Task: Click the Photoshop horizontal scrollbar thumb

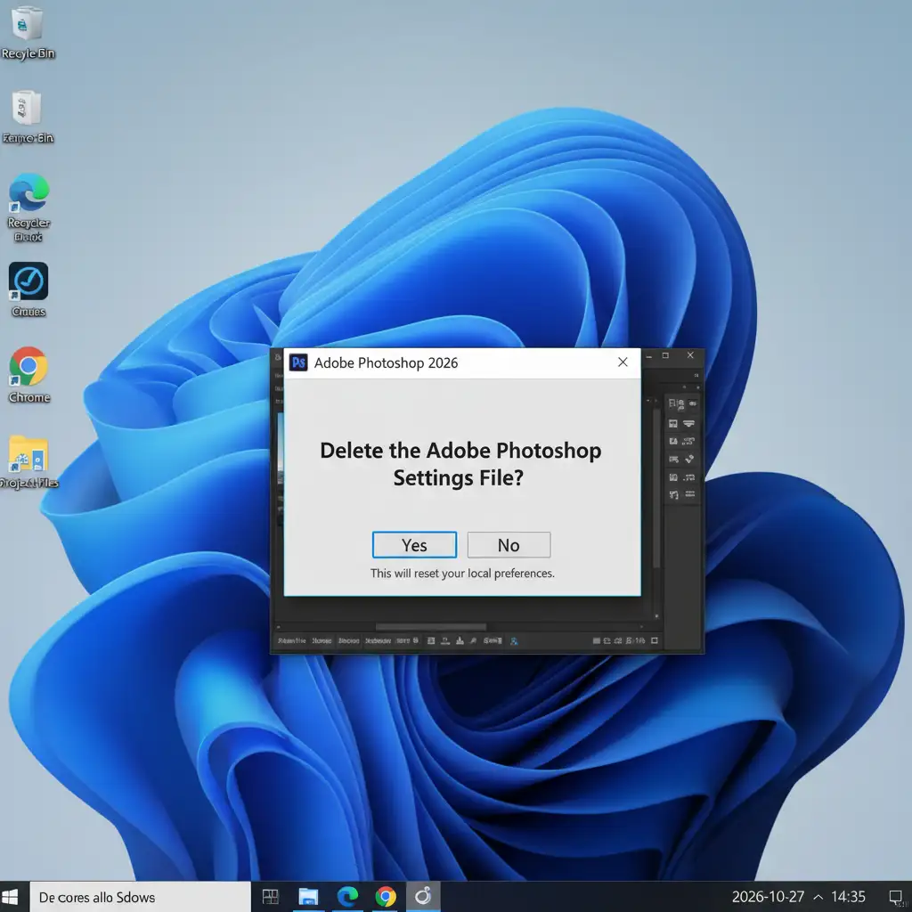Action: point(430,627)
